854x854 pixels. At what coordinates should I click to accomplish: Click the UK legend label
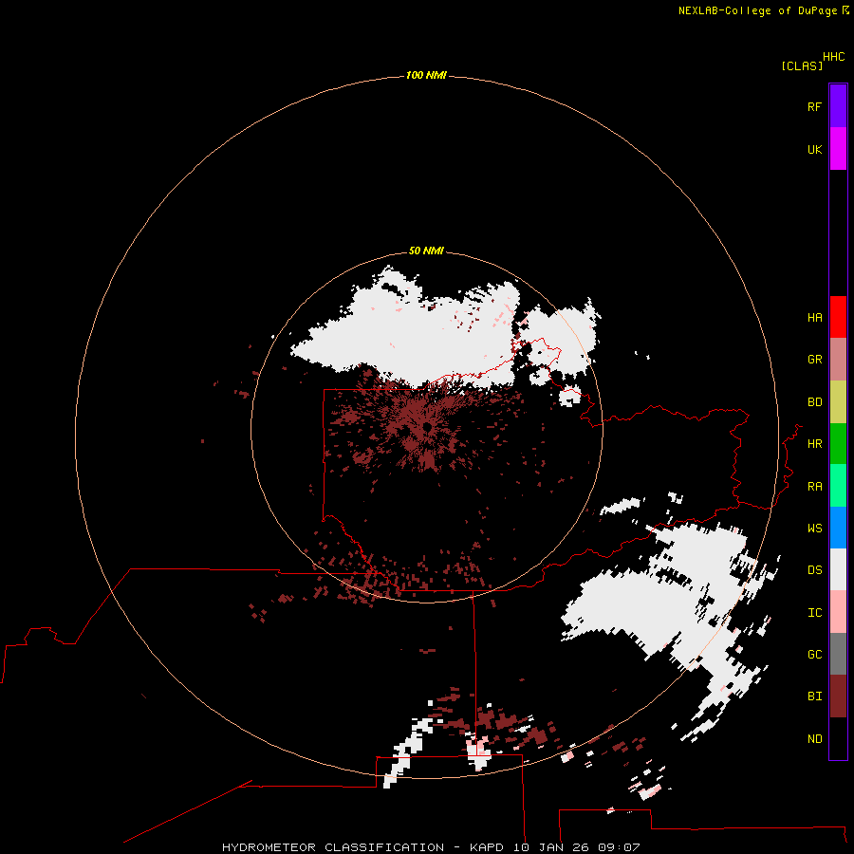(815, 149)
